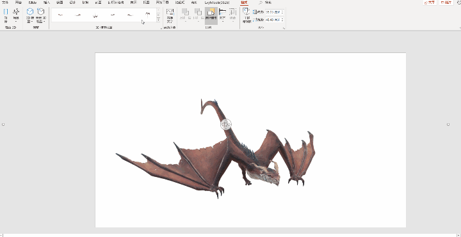Click the Share button
Screen dimensions: 461x237
pyautogui.click(x=430, y=3)
